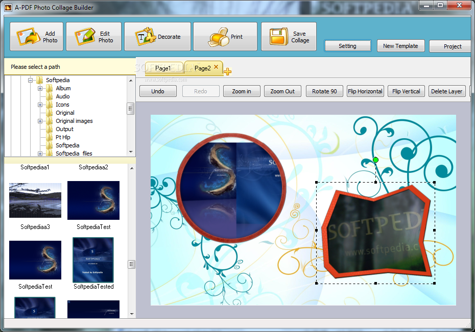
Task: Click the Output folder icon
Action: [x=50, y=129]
